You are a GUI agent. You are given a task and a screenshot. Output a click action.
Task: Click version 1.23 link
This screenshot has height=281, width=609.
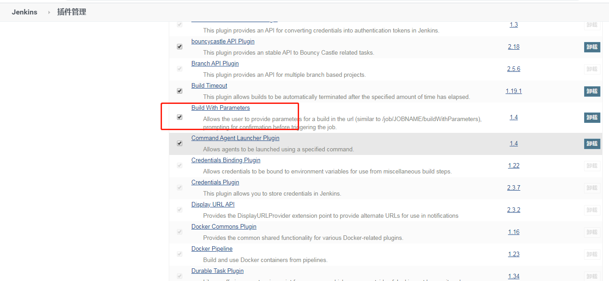coord(514,254)
